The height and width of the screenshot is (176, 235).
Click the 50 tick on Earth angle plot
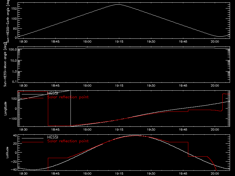pyautogui.click(x=15, y=28)
